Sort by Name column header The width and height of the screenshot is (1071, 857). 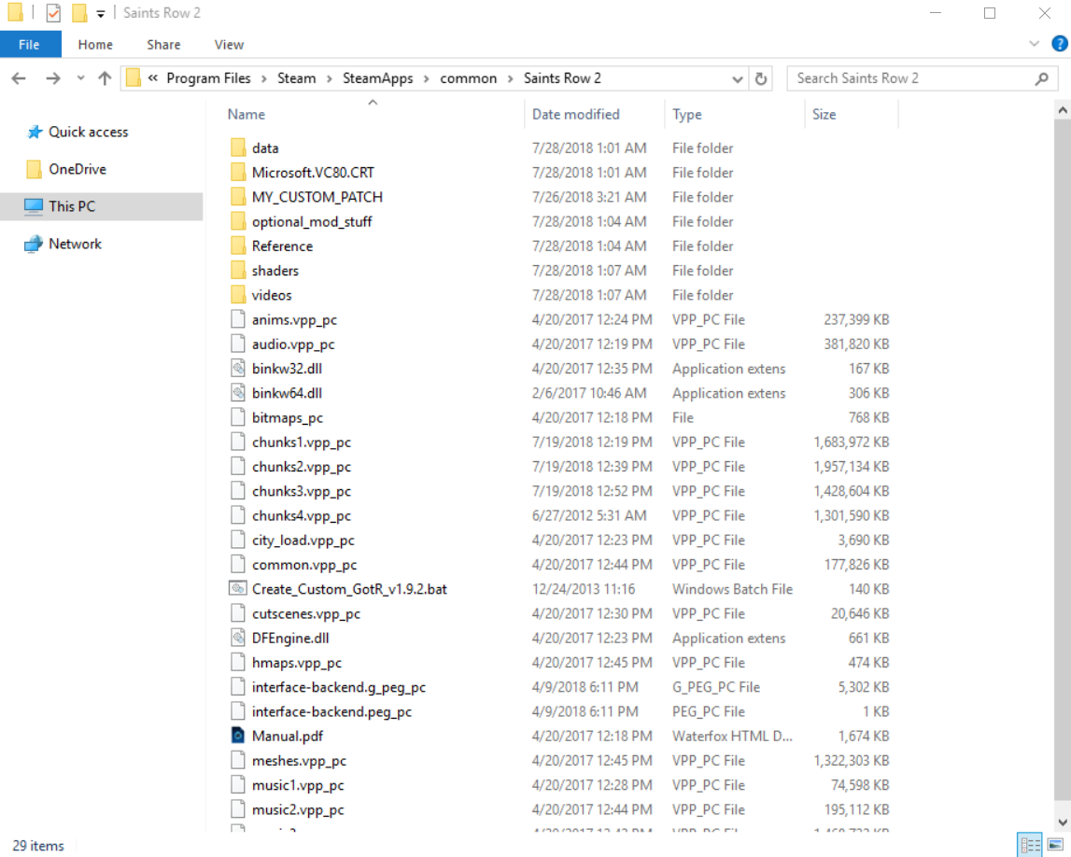click(246, 115)
